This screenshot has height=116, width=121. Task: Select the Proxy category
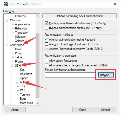click(x=18, y=53)
